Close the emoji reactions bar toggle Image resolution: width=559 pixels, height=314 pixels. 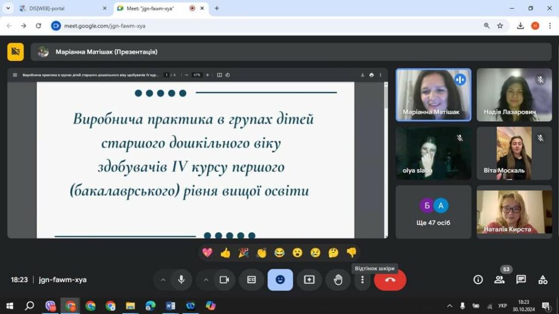[280, 280]
